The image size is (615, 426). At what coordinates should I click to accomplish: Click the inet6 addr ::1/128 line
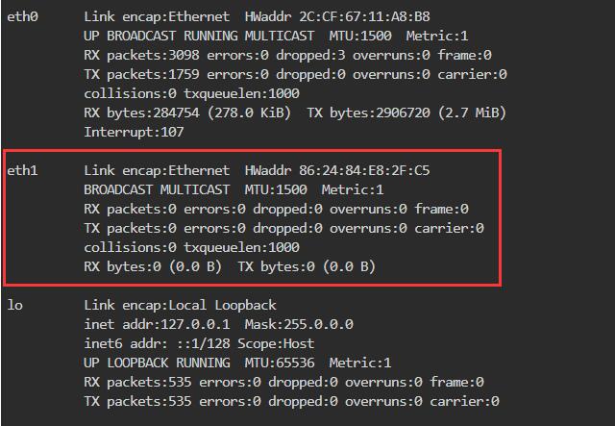[199, 343]
